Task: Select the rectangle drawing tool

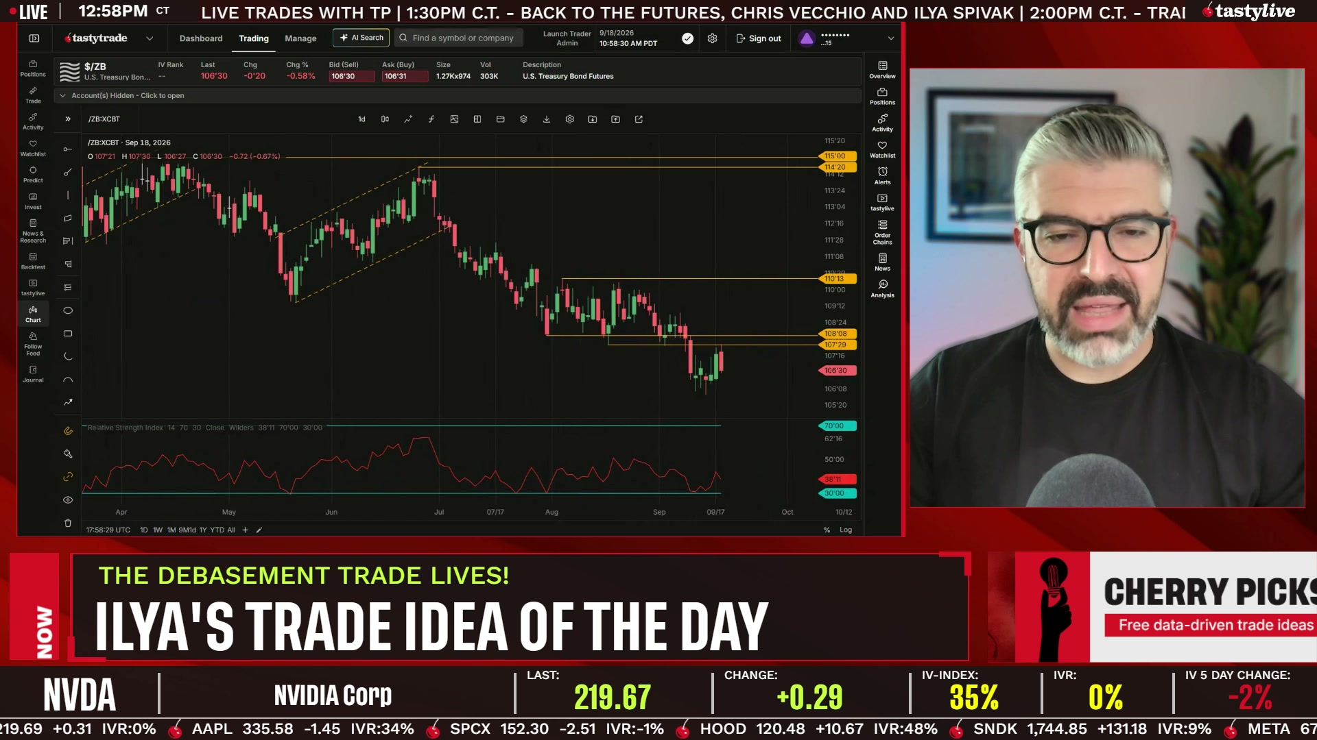Action: point(68,334)
